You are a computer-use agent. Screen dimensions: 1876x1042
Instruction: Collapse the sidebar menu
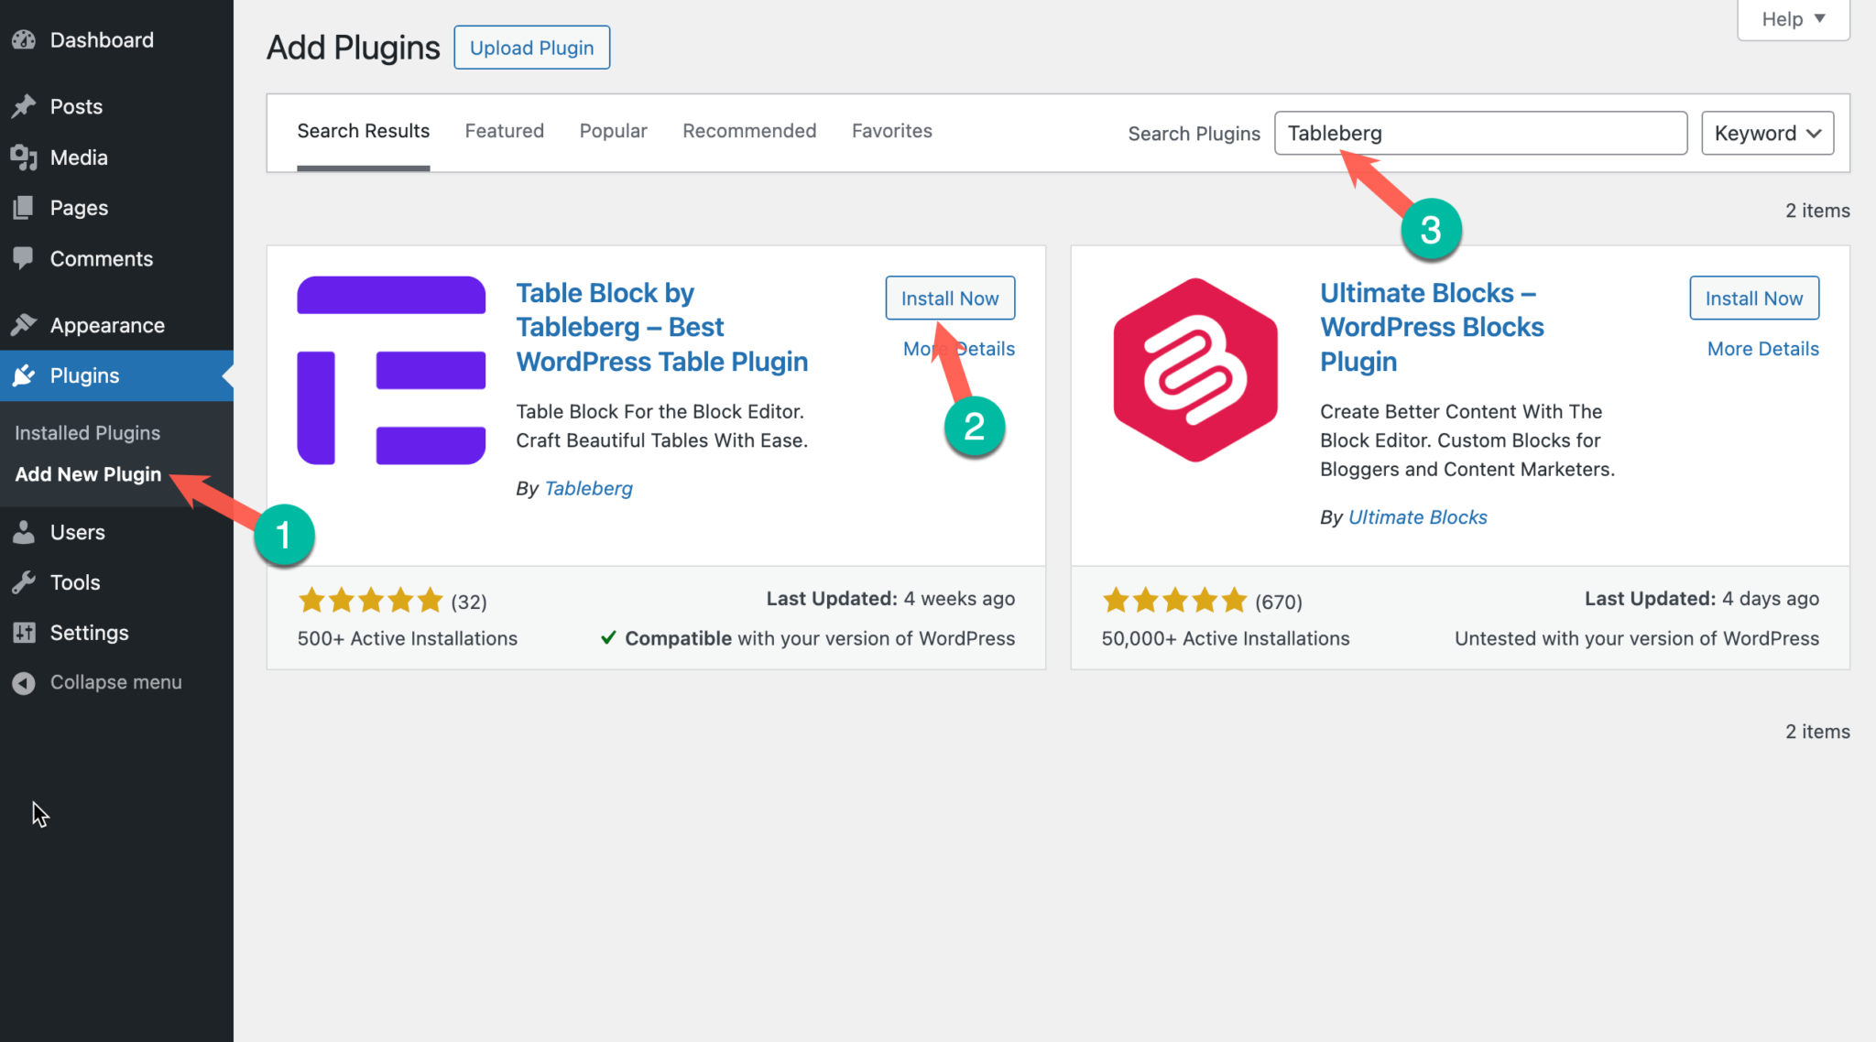point(98,682)
